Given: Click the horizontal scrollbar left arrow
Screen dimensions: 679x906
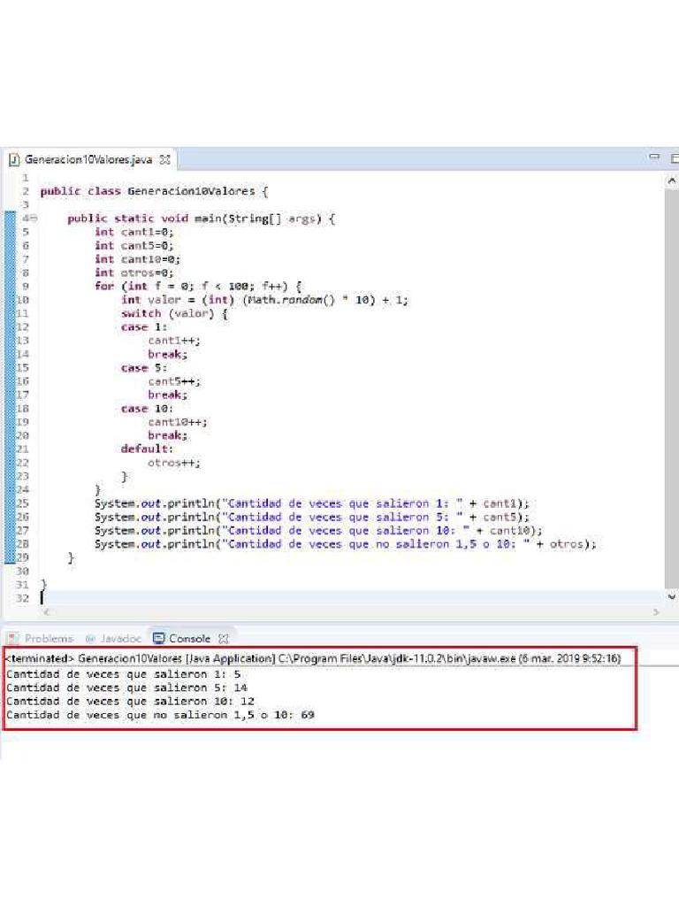Looking at the screenshot, I should (x=46, y=612).
